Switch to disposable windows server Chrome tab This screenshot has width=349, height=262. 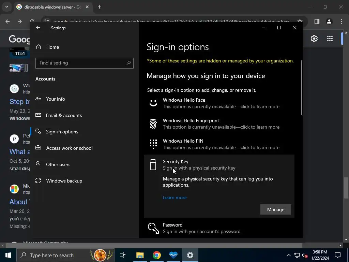[52, 7]
